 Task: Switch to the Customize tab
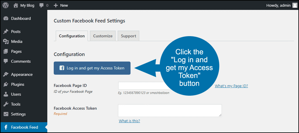[x=103, y=36]
